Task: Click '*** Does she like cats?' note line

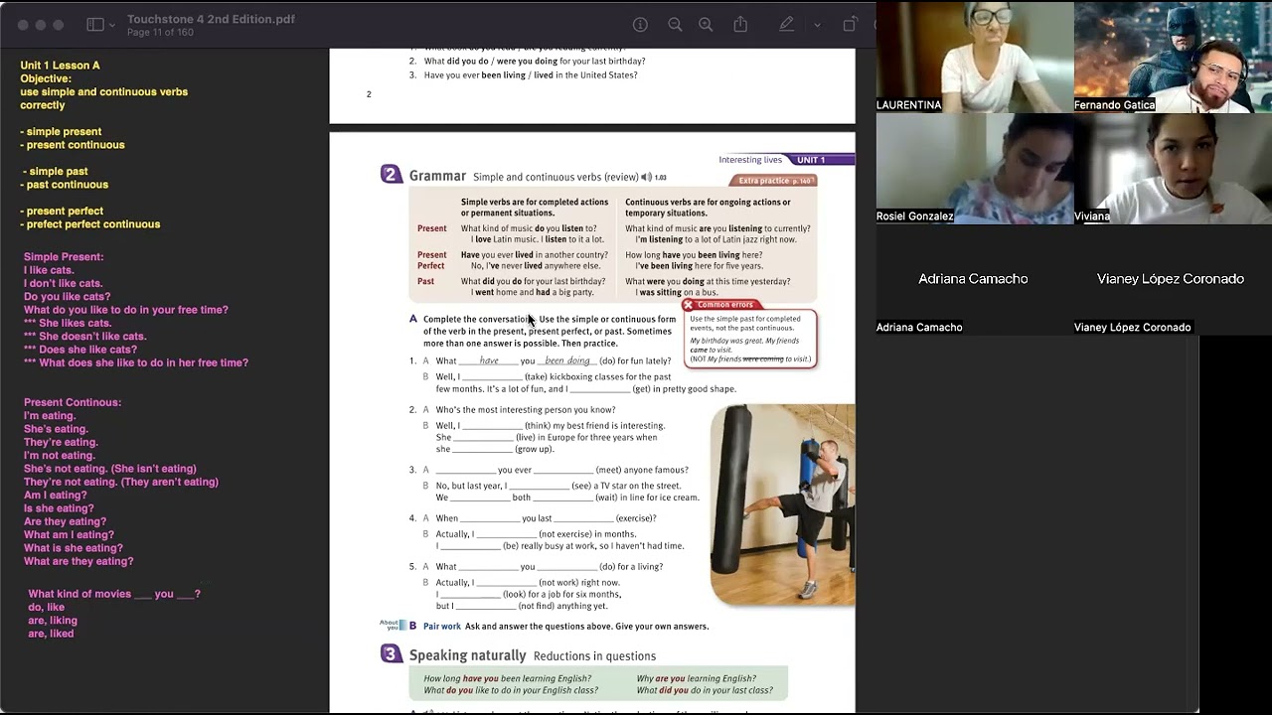Action: coord(80,350)
